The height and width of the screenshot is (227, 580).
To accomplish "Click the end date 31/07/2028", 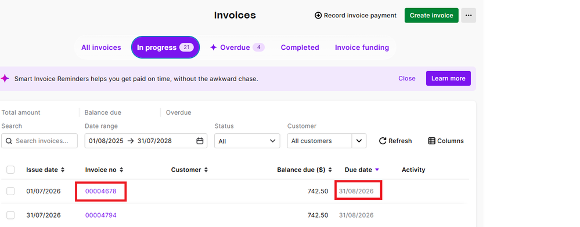I will [x=154, y=141].
